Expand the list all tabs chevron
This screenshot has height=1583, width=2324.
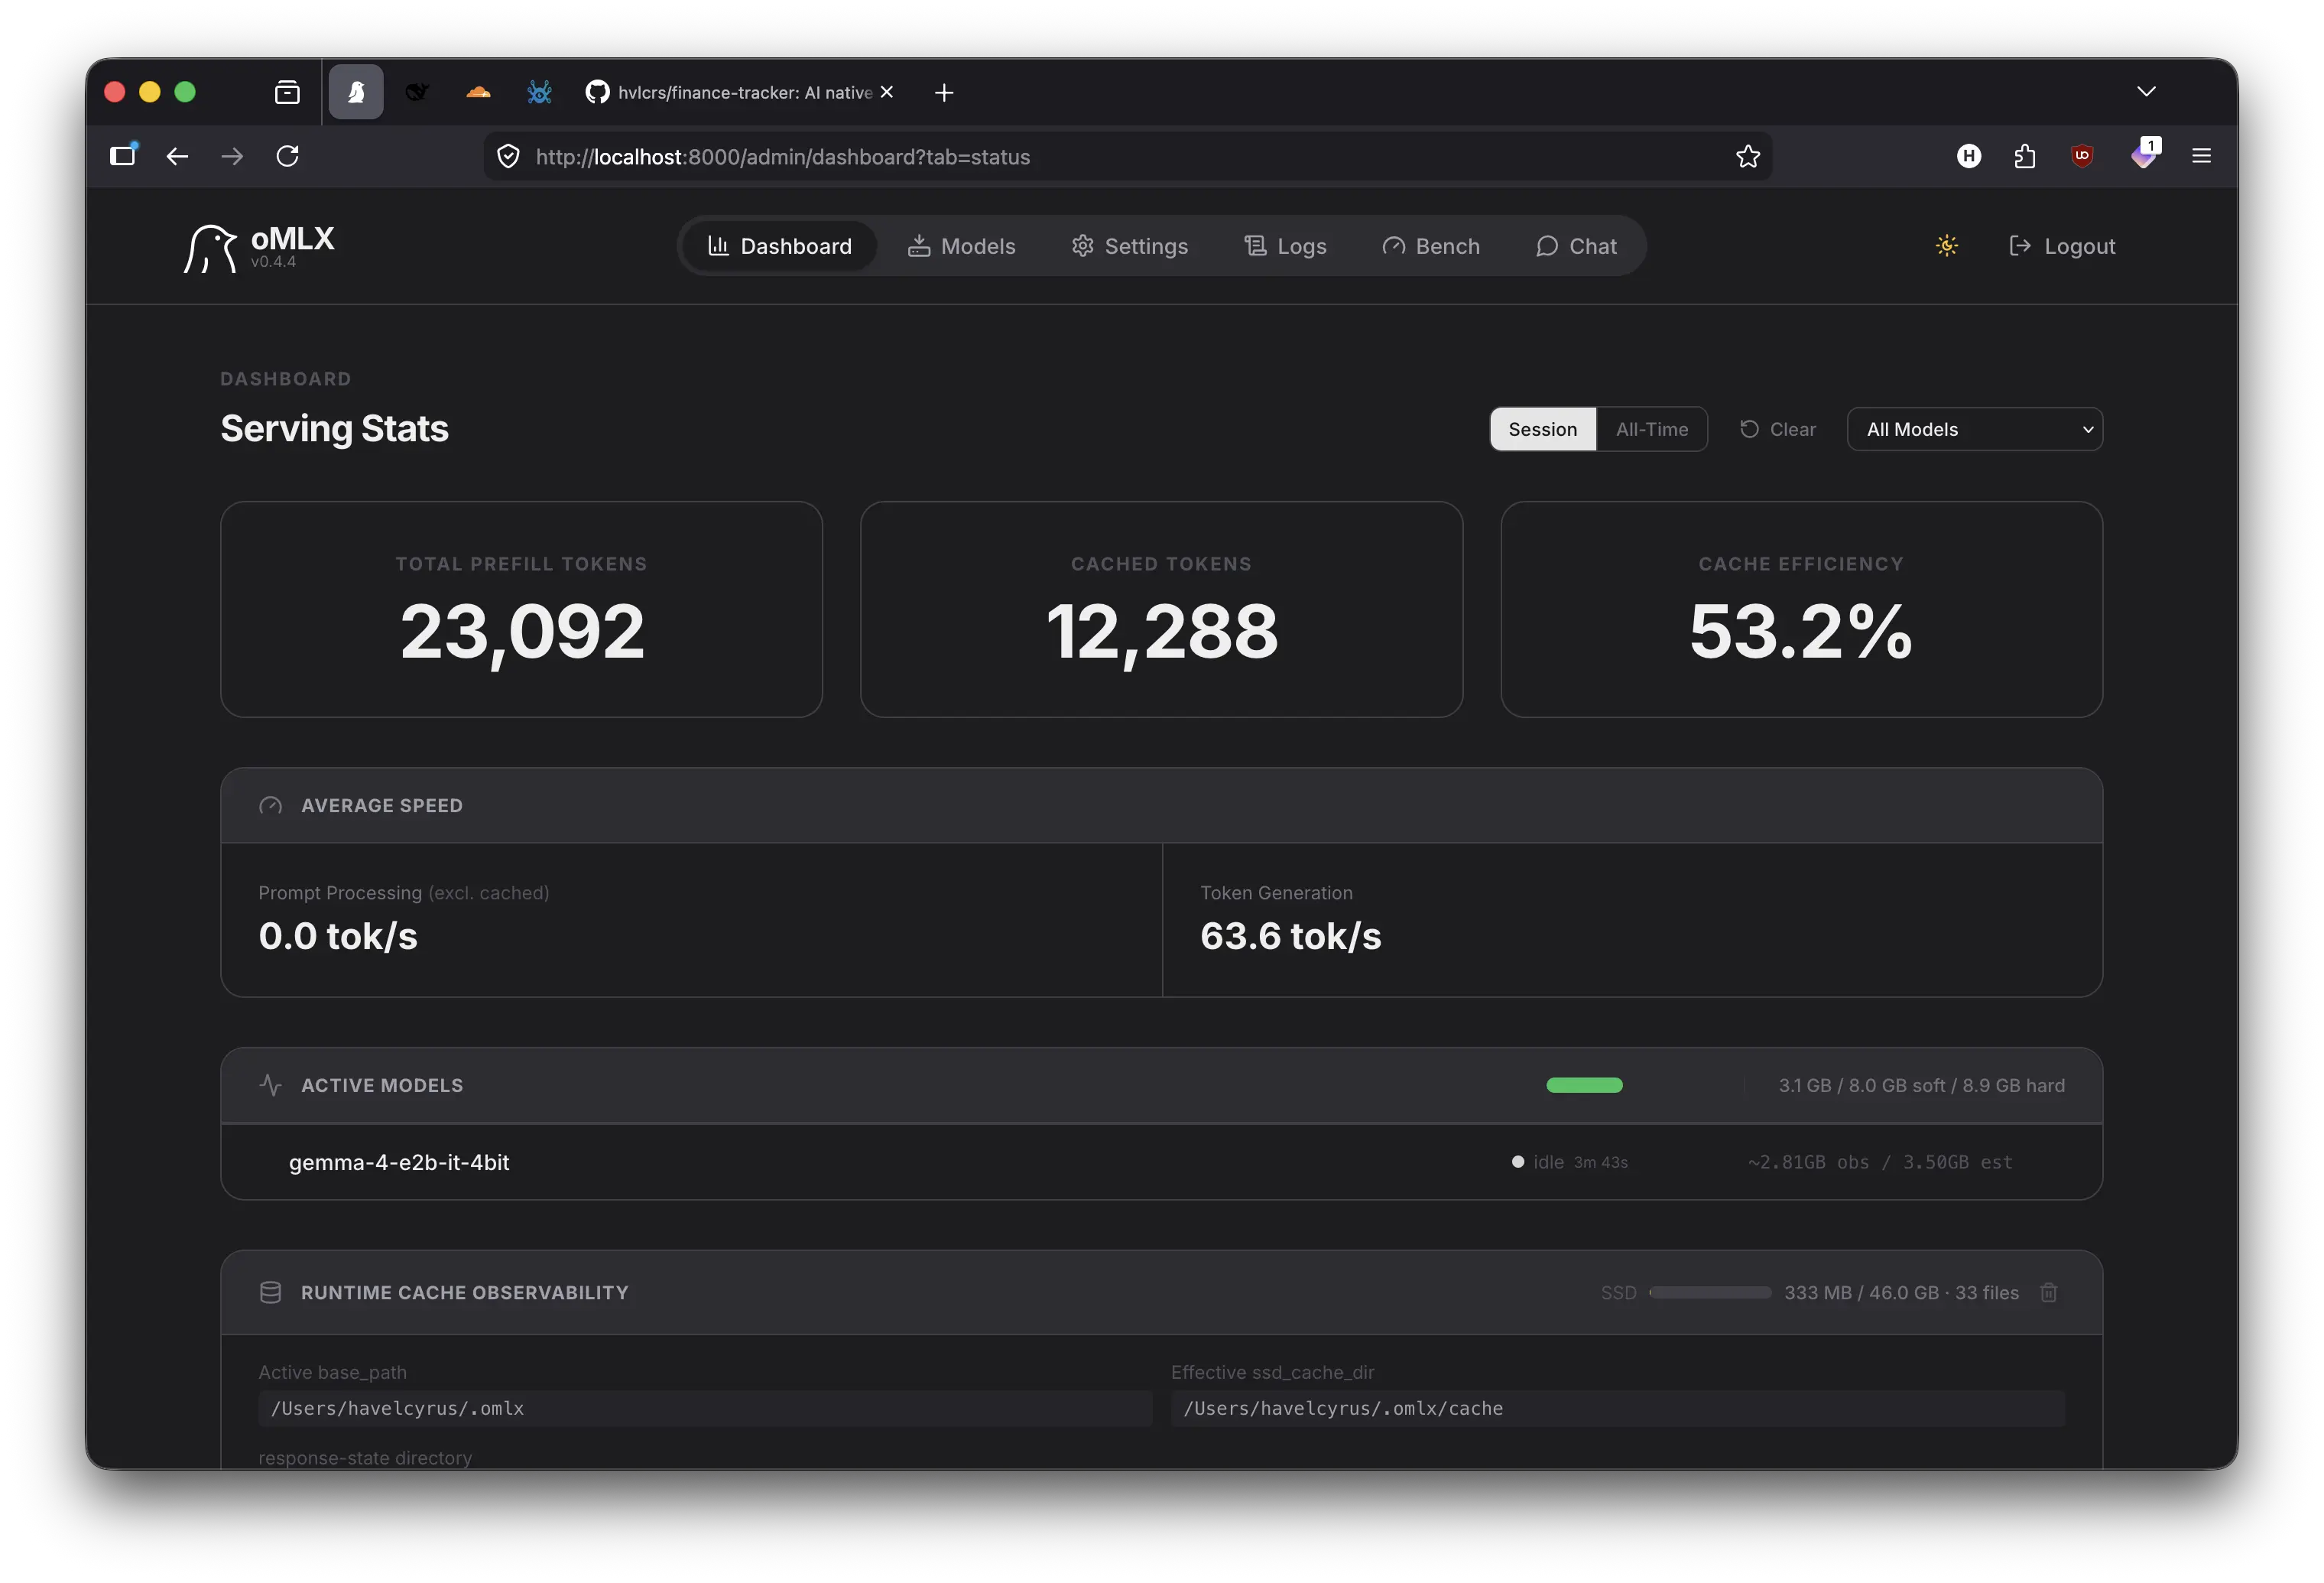(2146, 91)
